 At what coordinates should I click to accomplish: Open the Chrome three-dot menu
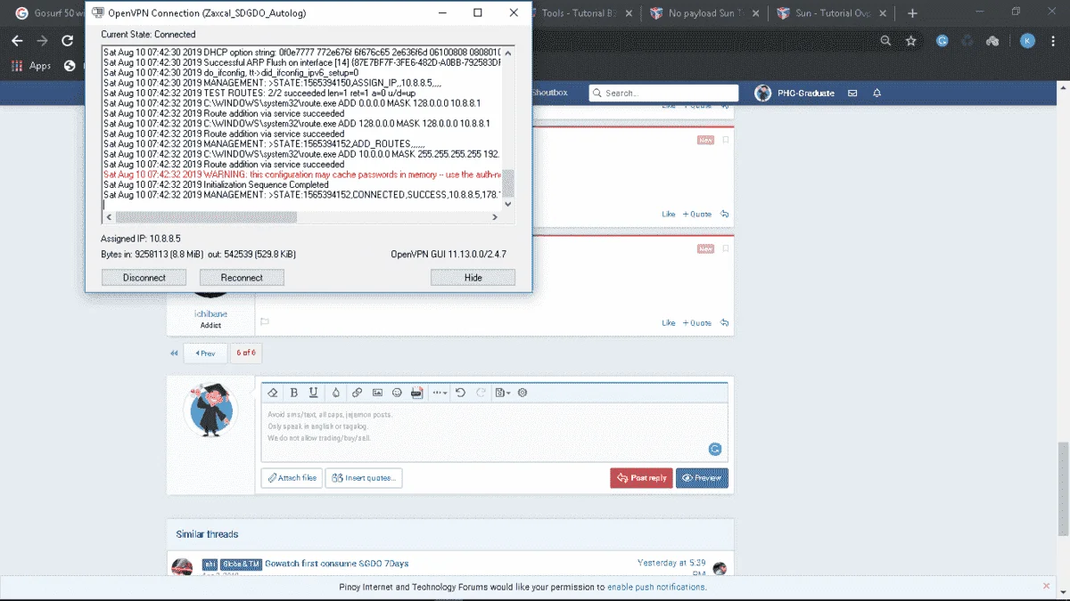1055,41
